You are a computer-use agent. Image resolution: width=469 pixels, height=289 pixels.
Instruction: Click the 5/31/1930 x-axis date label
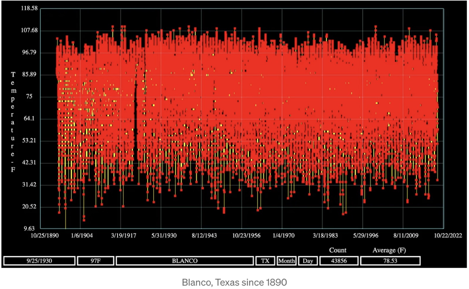tap(164, 236)
